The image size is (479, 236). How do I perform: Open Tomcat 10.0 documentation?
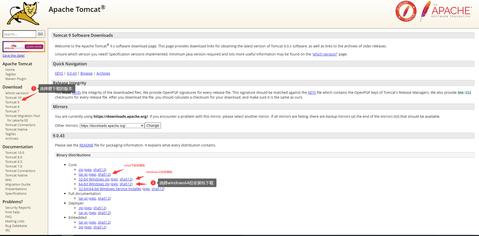coord(15,153)
